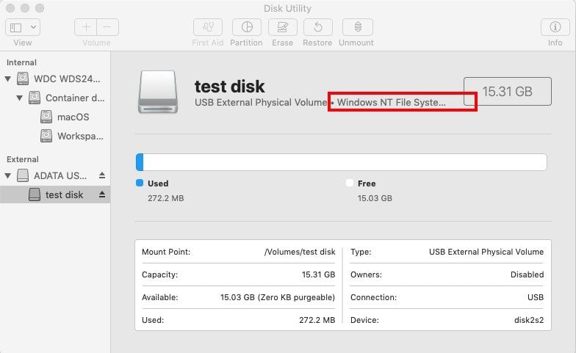Image resolution: width=576 pixels, height=353 pixels.
Task: Eject the test disk volume
Action: coord(102,194)
